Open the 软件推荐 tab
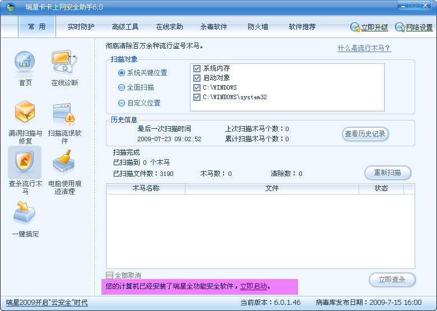Screen dimensions: 437x311 (302, 27)
